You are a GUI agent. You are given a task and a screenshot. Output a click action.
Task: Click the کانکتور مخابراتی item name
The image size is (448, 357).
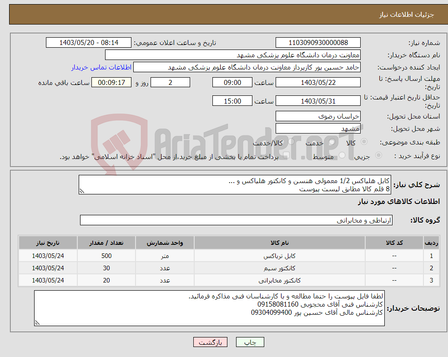[279, 281]
